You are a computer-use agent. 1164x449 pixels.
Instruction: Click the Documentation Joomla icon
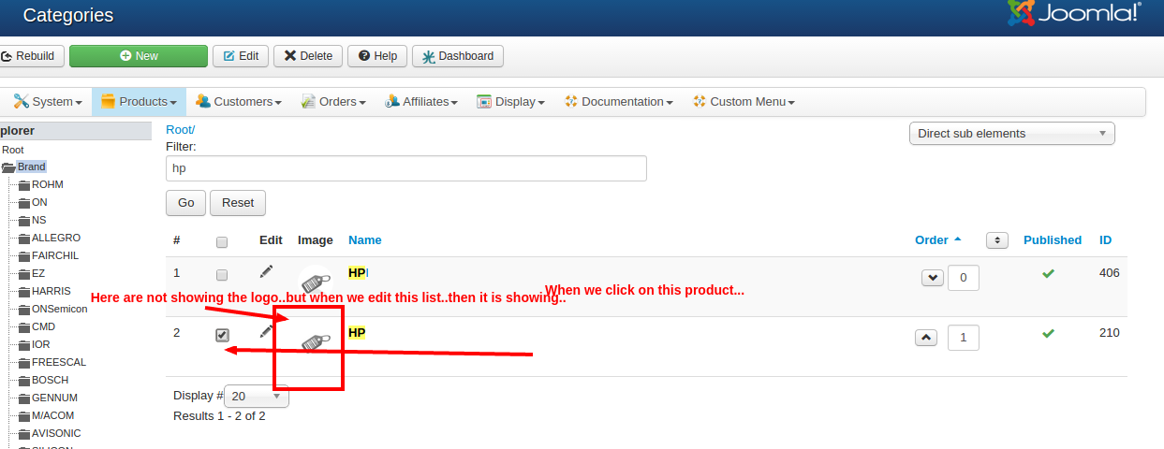click(571, 101)
